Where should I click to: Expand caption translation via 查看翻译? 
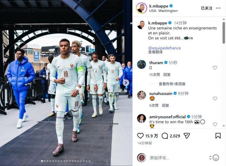tap(155, 52)
